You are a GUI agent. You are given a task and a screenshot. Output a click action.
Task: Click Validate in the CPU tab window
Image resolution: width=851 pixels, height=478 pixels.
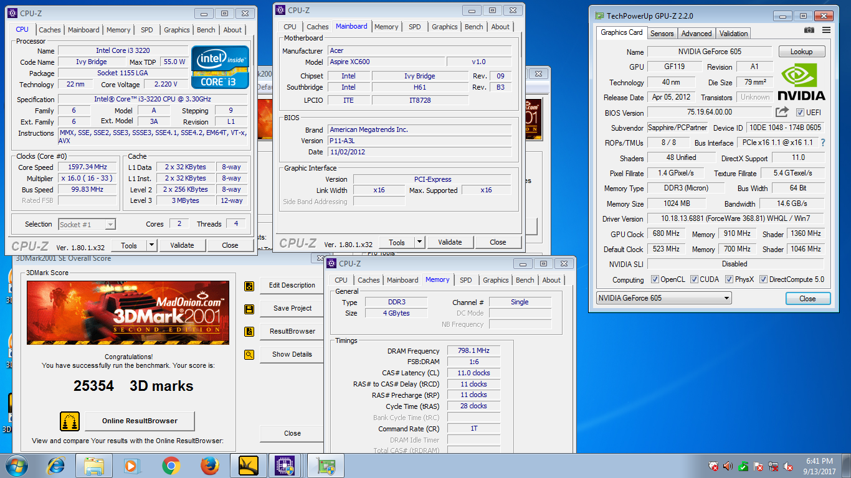182,245
